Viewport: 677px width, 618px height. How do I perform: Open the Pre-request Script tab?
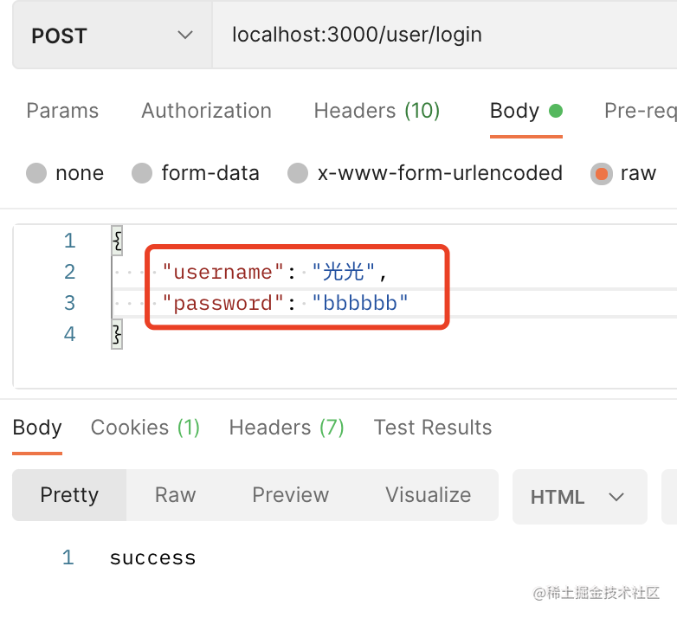click(x=641, y=111)
